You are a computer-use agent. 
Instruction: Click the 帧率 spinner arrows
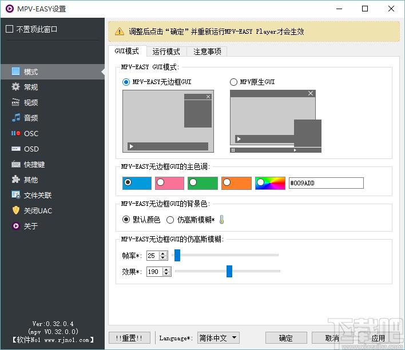click(x=164, y=256)
